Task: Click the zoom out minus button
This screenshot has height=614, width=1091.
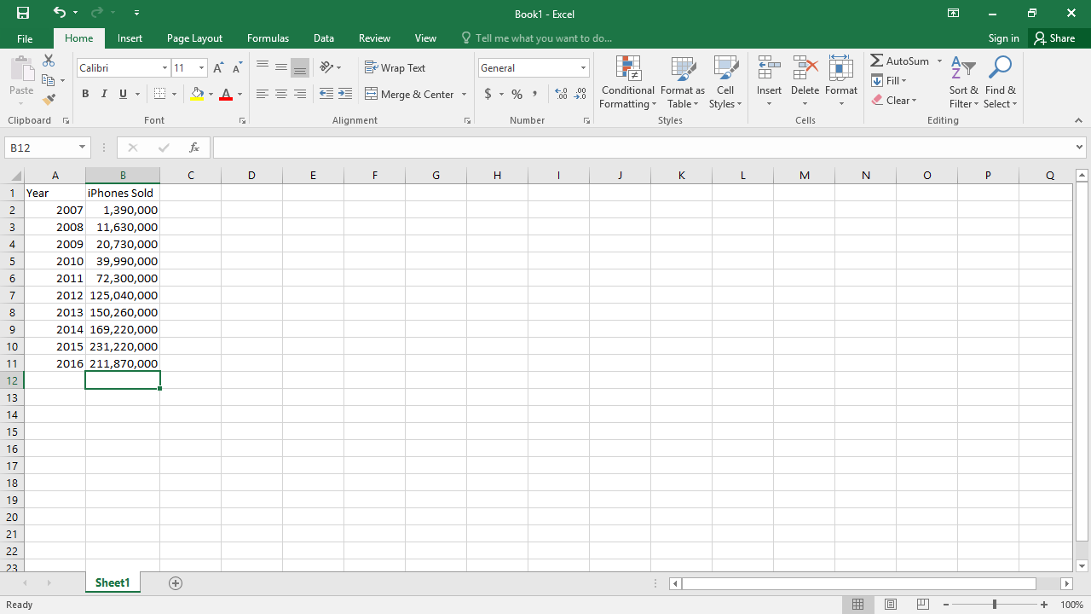Action: coord(946,605)
